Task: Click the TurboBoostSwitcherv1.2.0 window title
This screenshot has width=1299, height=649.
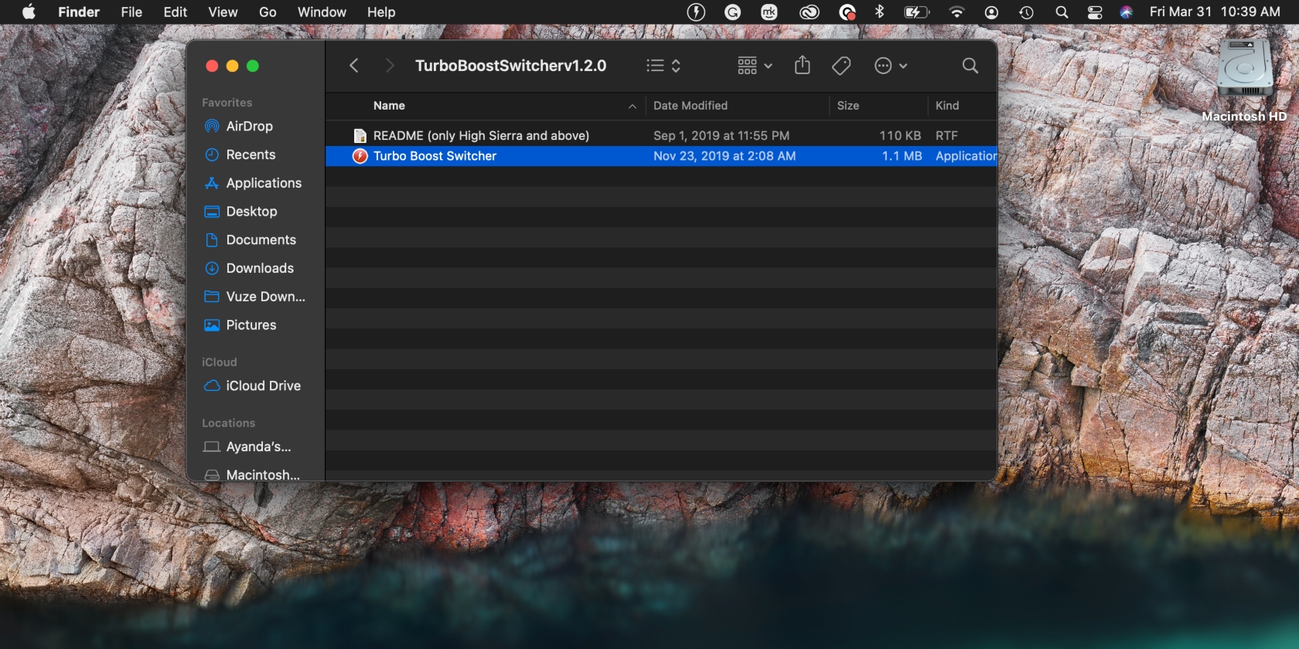Action: click(510, 66)
